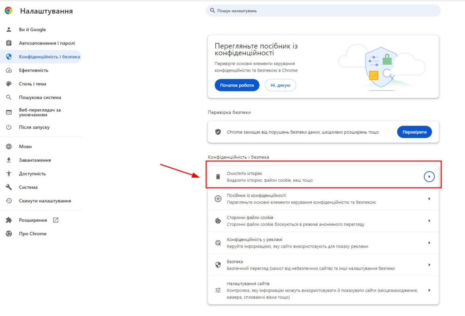Click the cookie icon for Сторонні файли cookie
Image resolution: width=465 pixels, height=316 pixels.
[218, 221]
